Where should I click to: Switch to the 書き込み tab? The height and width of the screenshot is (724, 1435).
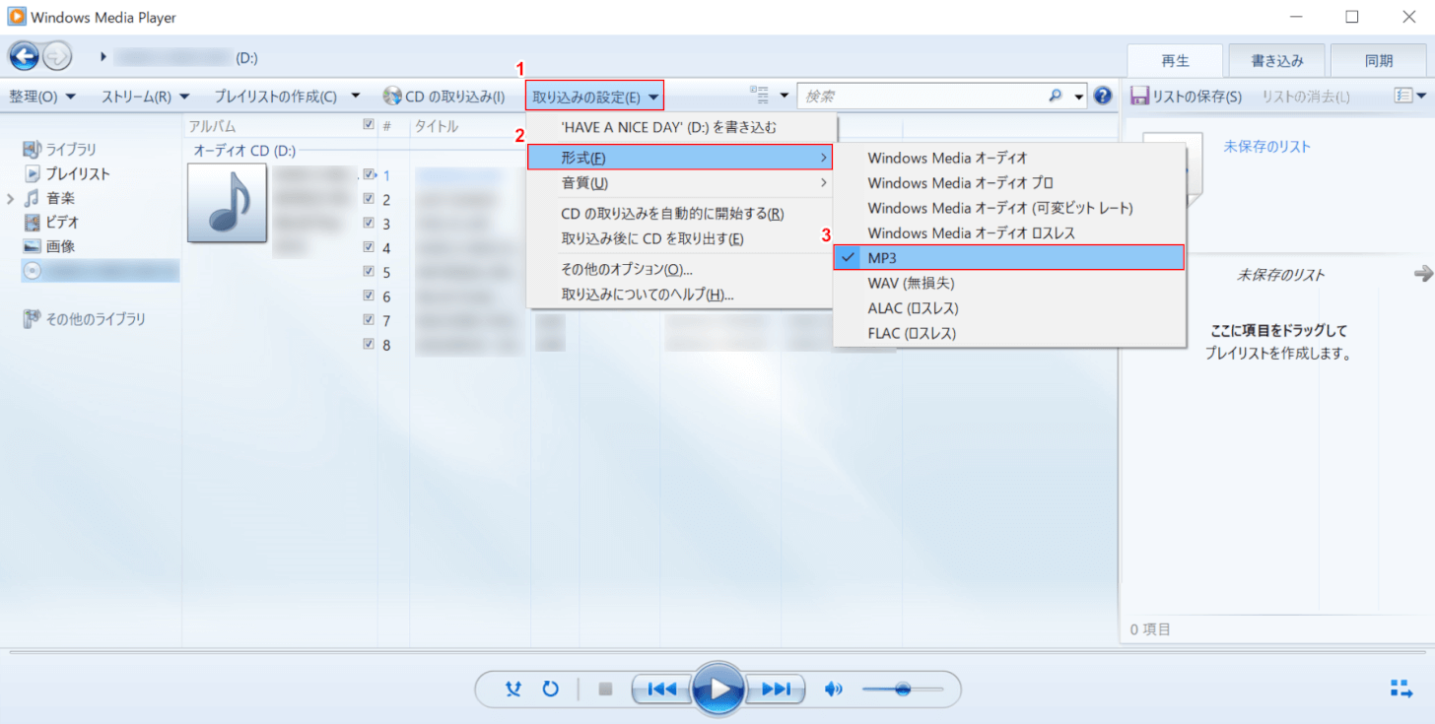coord(1277,60)
